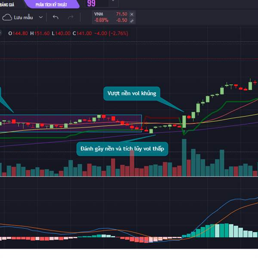Open the Phân tích kỹ thuật tab

51,4
